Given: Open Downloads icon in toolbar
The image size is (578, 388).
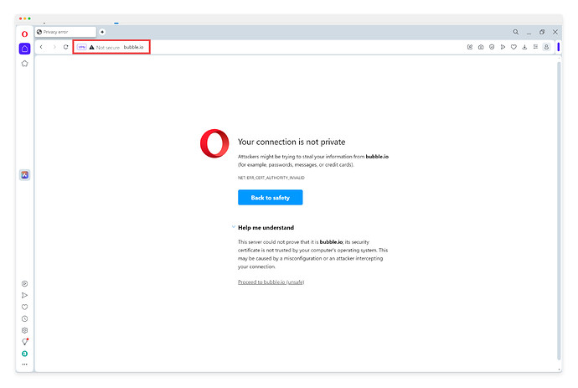Looking at the screenshot, I should 524,47.
